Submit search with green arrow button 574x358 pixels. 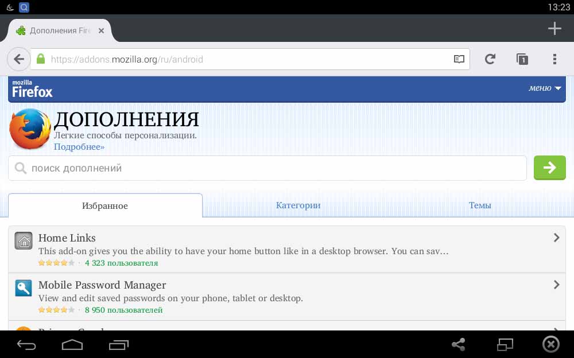549,168
